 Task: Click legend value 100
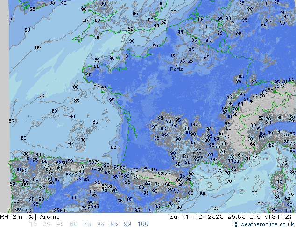143,224
